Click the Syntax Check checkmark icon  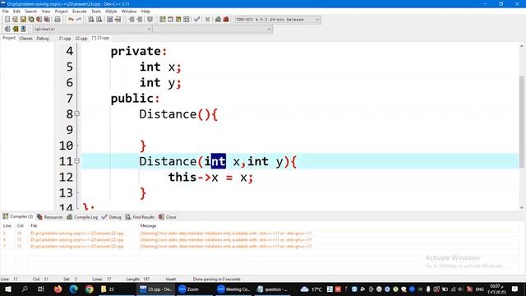(x=197, y=20)
